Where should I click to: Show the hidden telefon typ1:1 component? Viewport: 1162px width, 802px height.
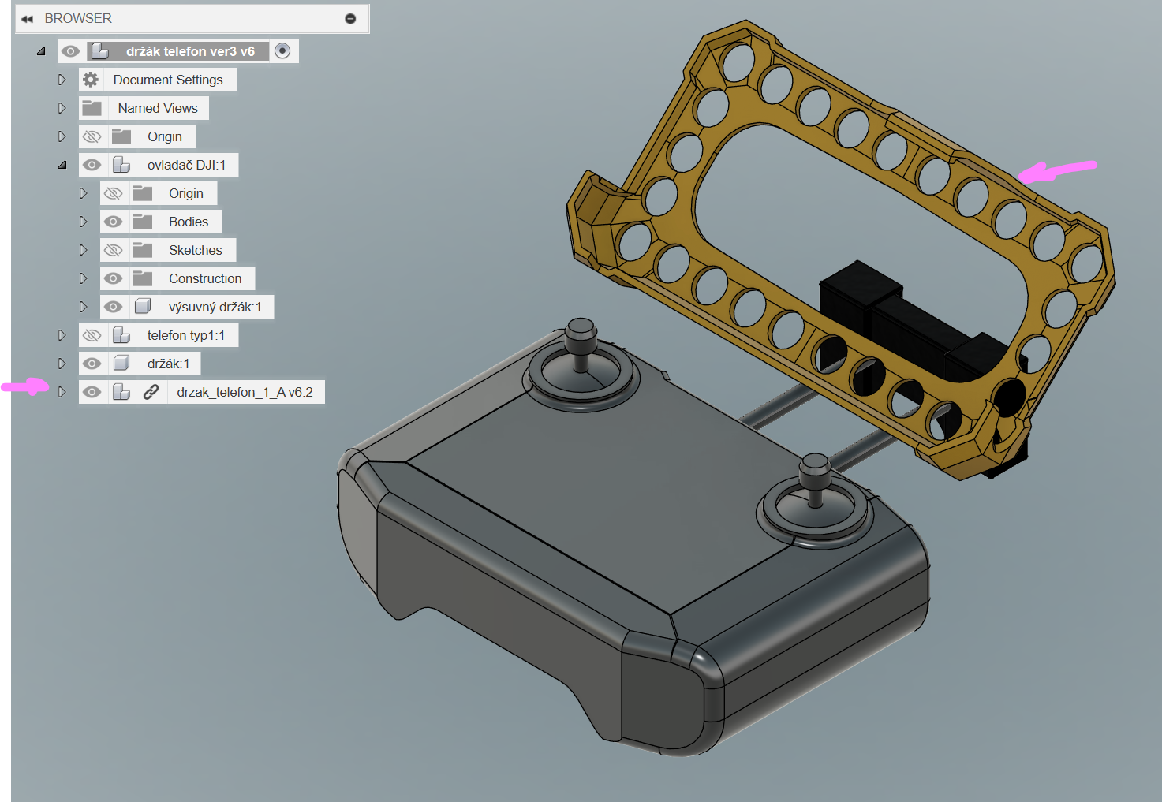(x=92, y=335)
